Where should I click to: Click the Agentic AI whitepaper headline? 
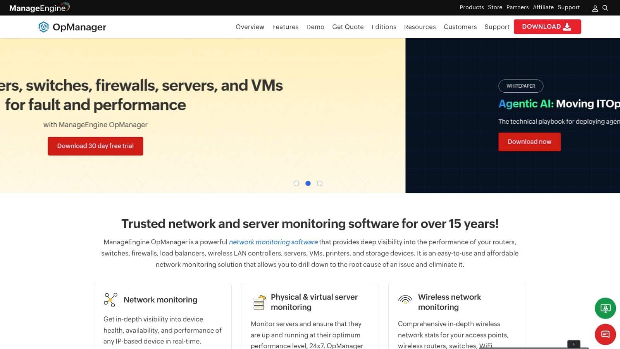pyautogui.click(x=559, y=104)
